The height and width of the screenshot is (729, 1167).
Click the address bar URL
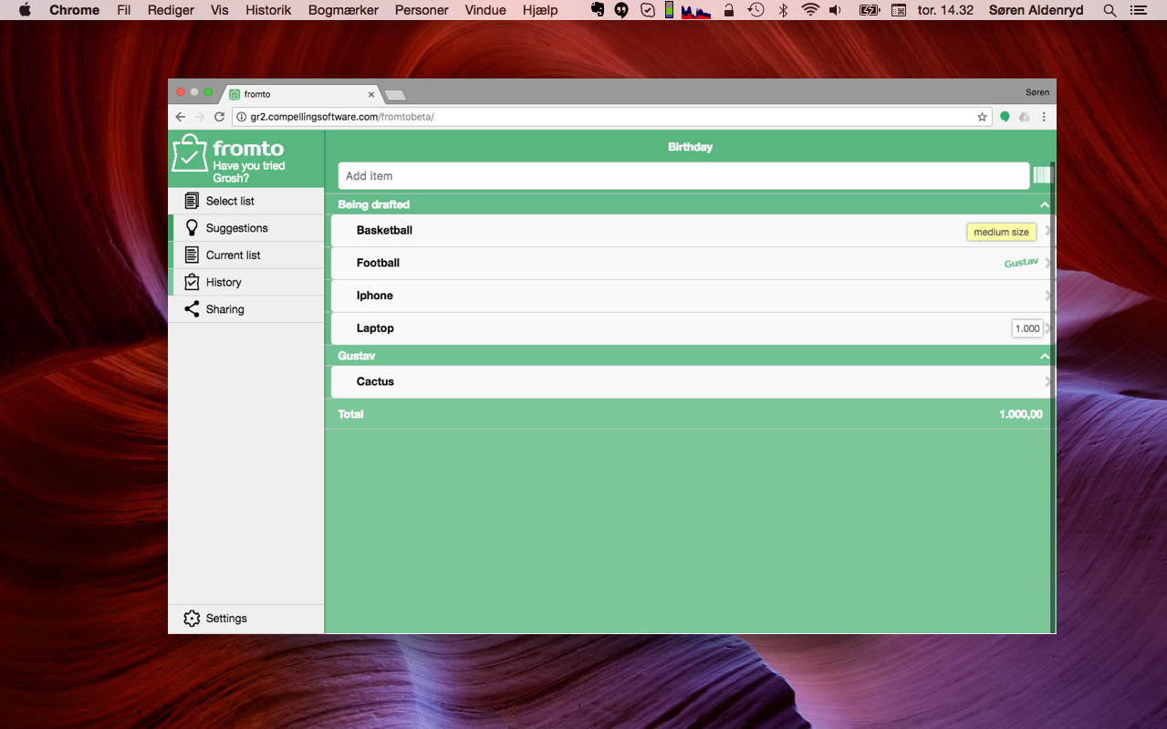(x=342, y=117)
